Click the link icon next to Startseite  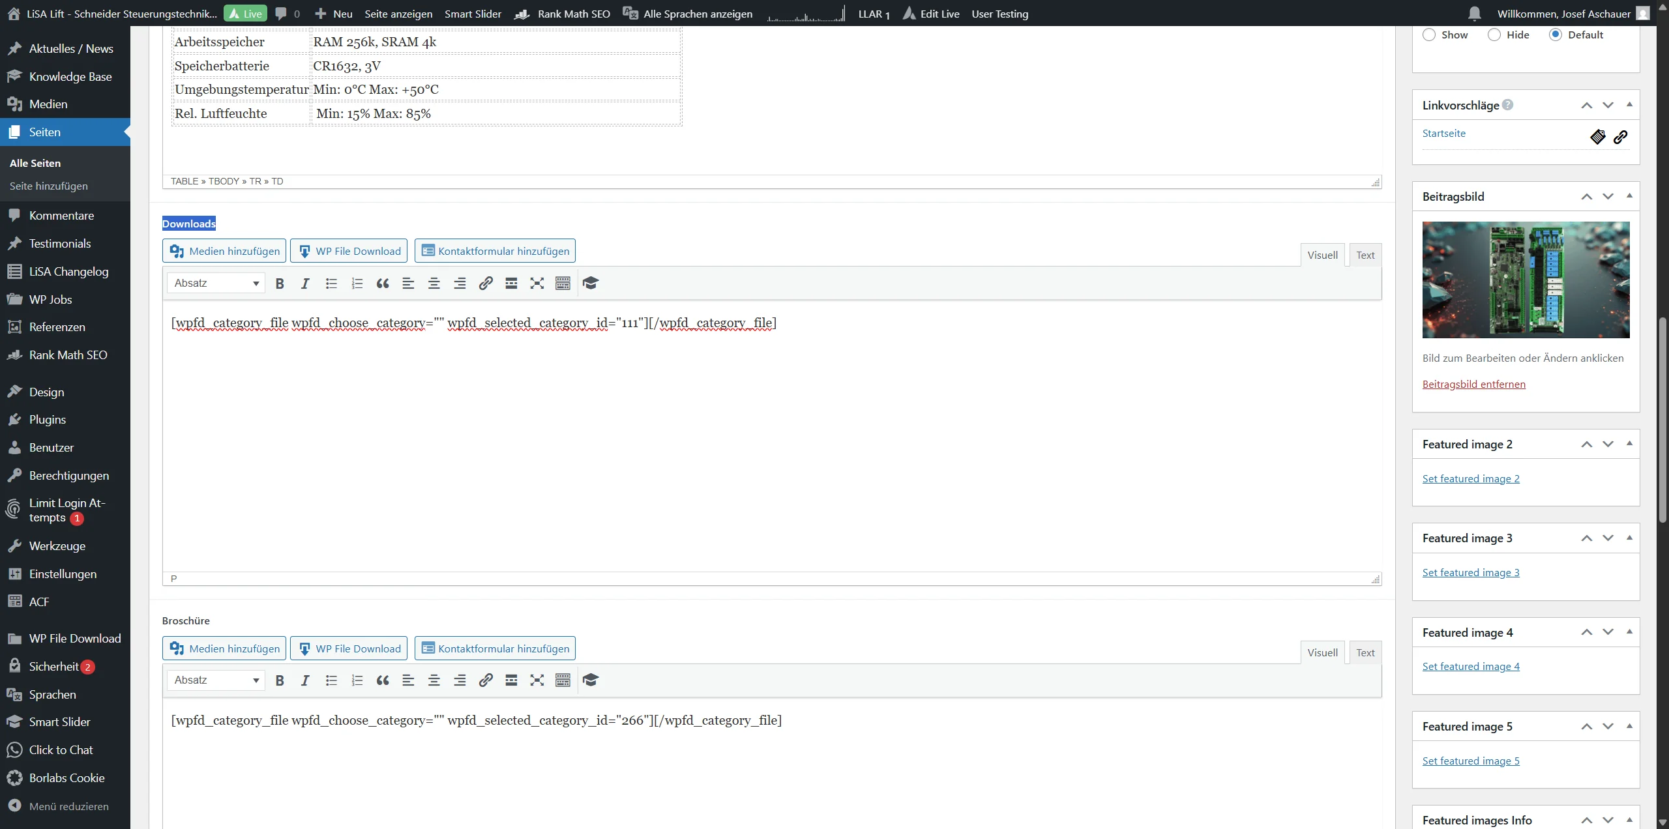(x=1621, y=137)
